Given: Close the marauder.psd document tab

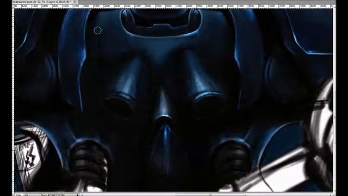Looking at the screenshot, I should coord(75,2).
